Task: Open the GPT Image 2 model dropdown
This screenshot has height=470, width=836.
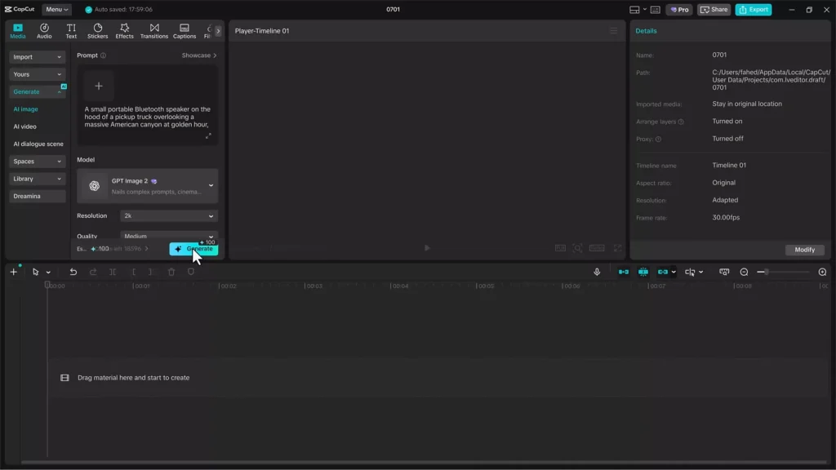Action: click(147, 186)
